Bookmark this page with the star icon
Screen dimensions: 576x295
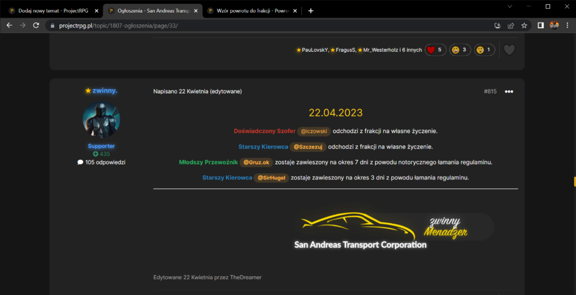tap(524, 25)
